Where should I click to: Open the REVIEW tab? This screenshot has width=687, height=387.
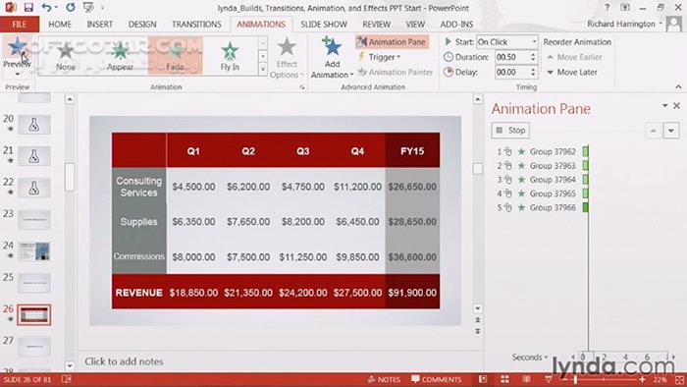(x=376, y=25)
